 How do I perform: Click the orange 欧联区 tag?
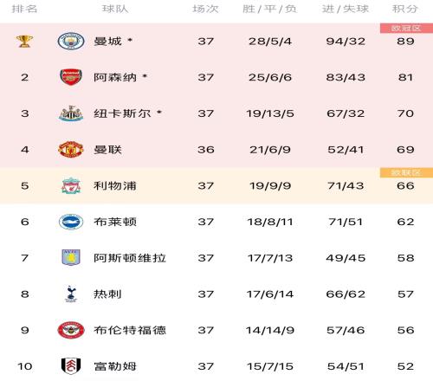[406, 172]
